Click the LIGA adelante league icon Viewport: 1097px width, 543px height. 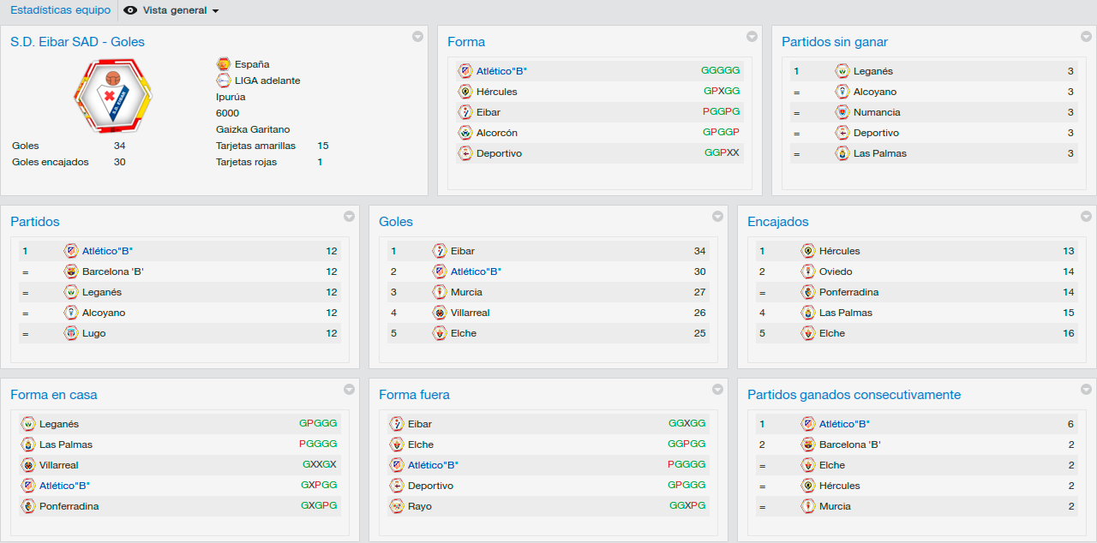pos(224,81)
